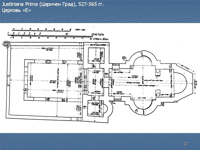
Task: Click the lower niche near the apse
Action: click(x=158, y=93)
